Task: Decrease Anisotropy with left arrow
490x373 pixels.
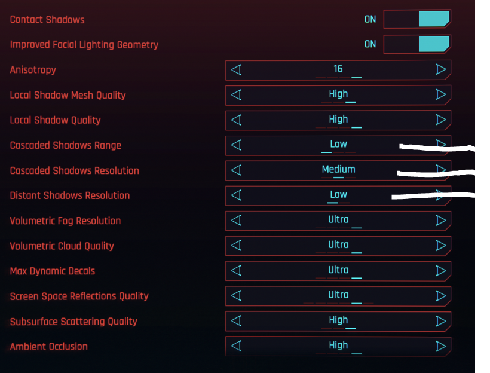Action: [x=236, y=69]
